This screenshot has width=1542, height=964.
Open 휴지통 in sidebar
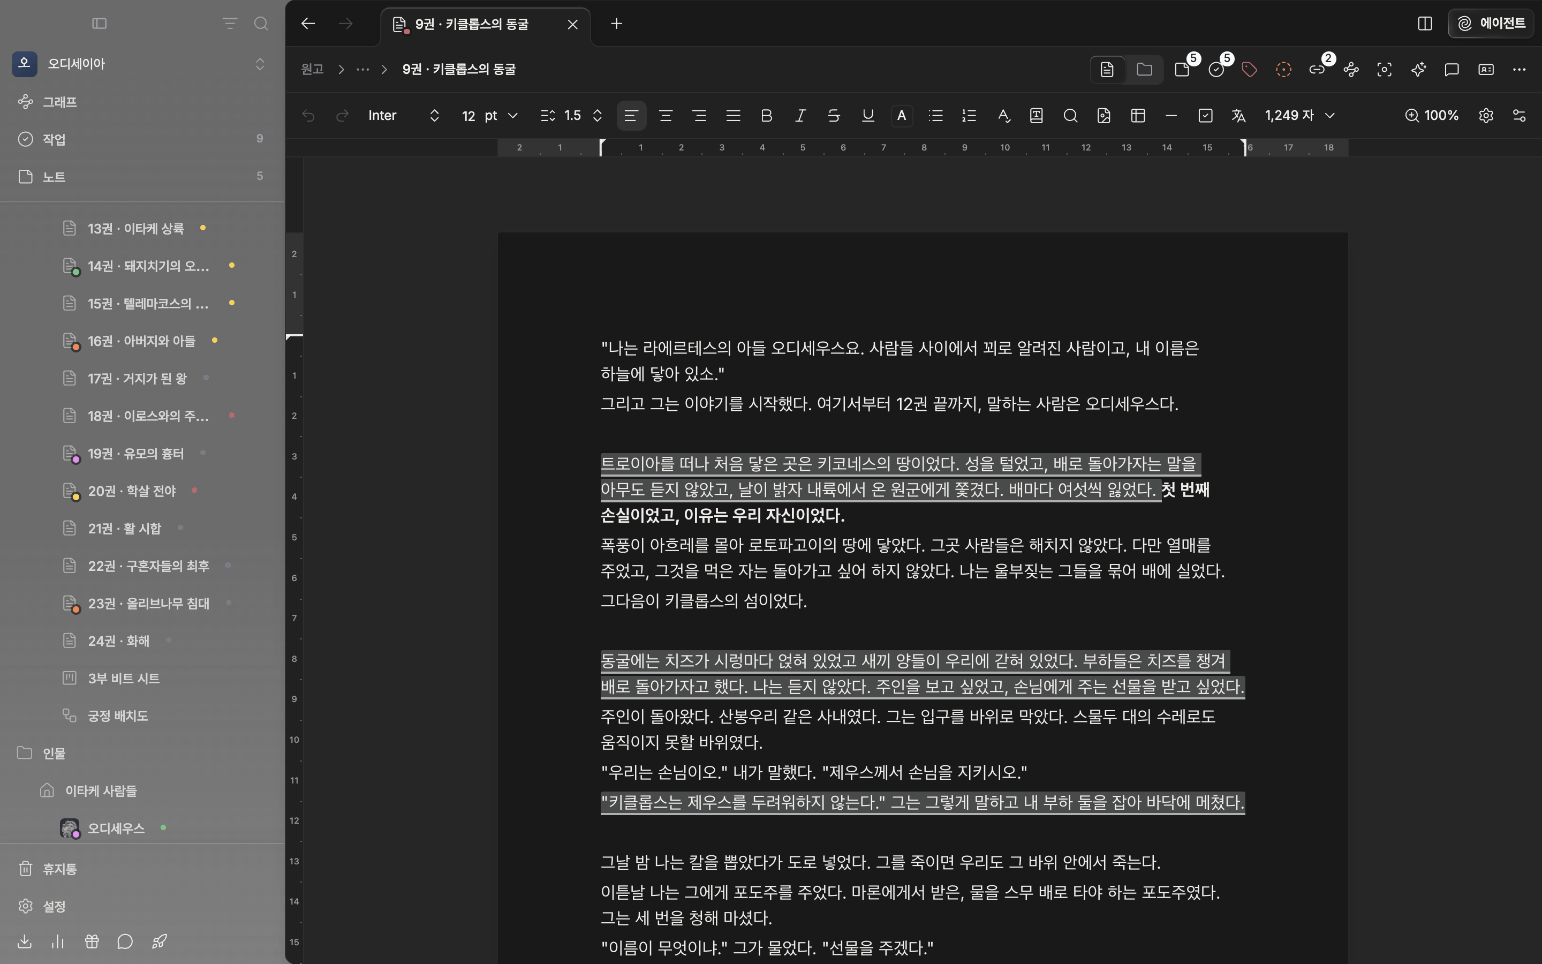pyautogui.click(x=142, y=869)
